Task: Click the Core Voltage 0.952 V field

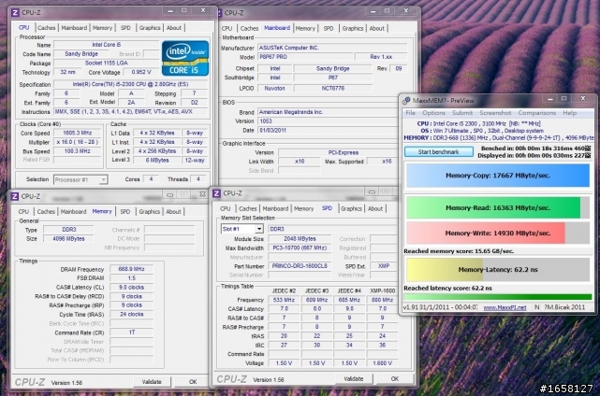Action: click(141, 72)
